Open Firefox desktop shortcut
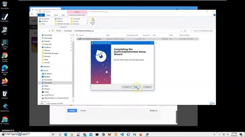Viewport: 245px width, 137px height. pos(5,82)
